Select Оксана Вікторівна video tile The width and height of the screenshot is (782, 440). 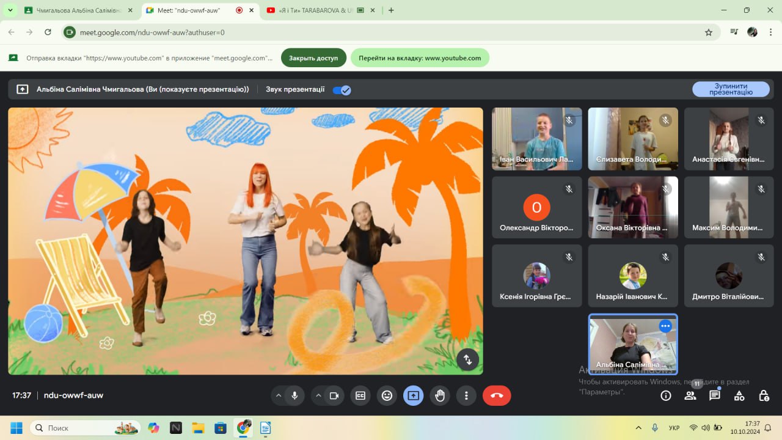click(x=633, y=207)
